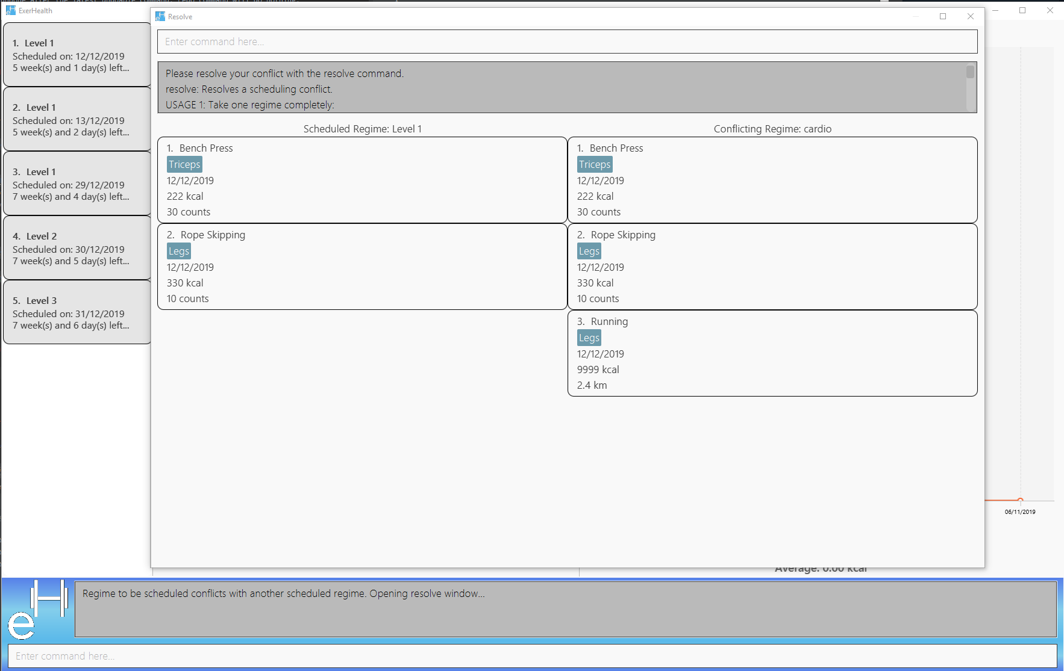Select schedule item 3 Level 1 on 29/12/2019
This screenshot has height=671, width=1064.
tap(77, 184)
